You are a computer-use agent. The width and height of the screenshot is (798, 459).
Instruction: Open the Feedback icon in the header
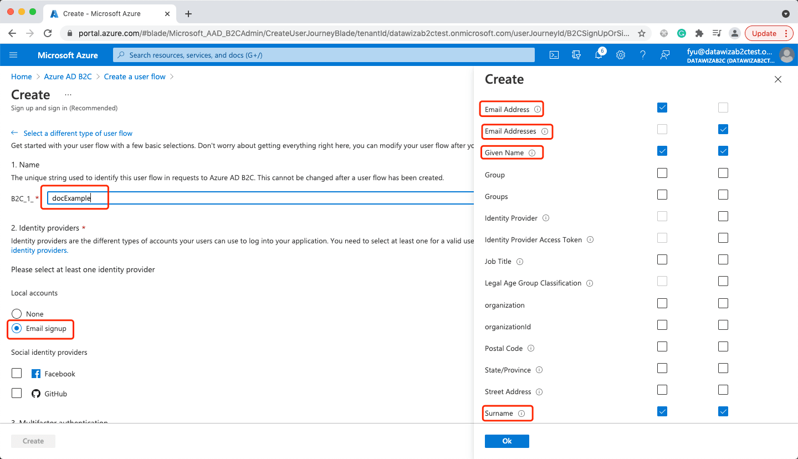665,55
